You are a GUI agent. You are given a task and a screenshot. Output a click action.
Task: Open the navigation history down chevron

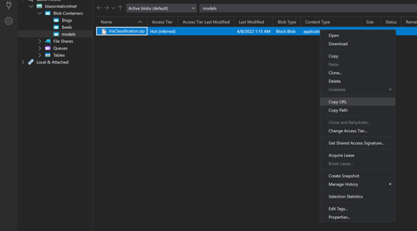[113, 8]
